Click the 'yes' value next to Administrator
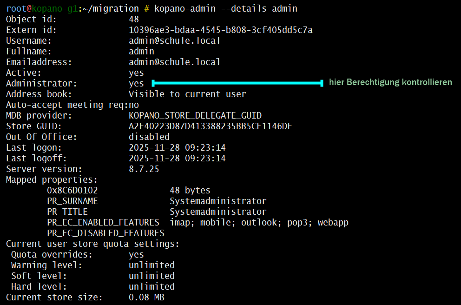 tap(136, 84)
